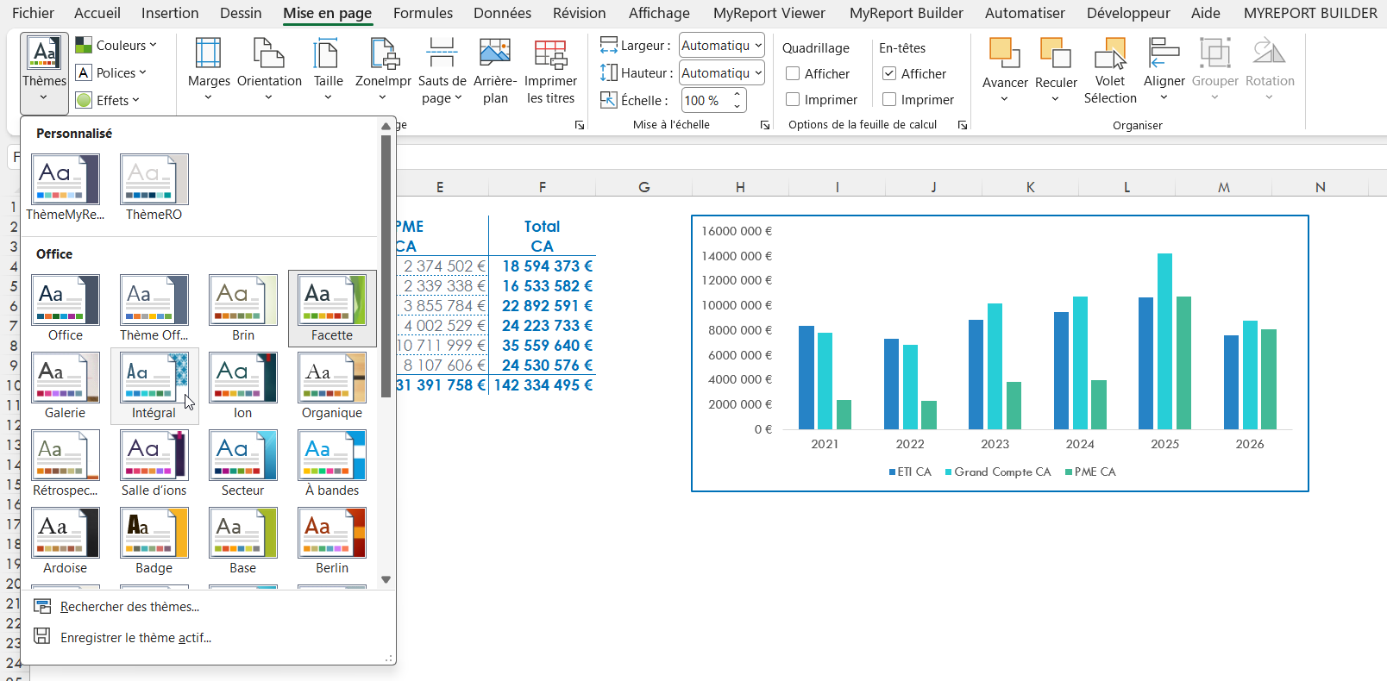Open the Affichage ribbon tab

[x=659, y=13]
